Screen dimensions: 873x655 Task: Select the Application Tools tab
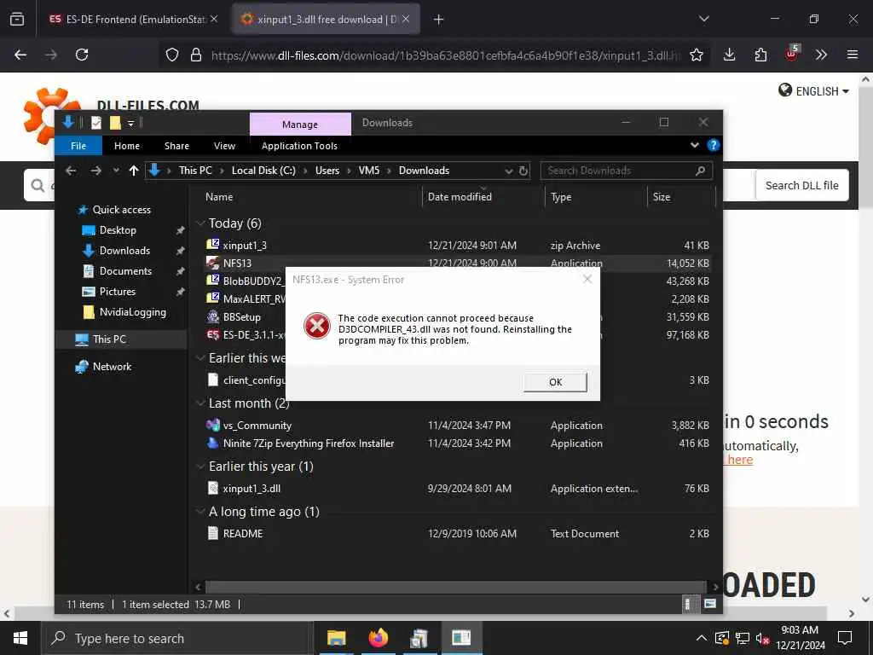coord(299,146)
